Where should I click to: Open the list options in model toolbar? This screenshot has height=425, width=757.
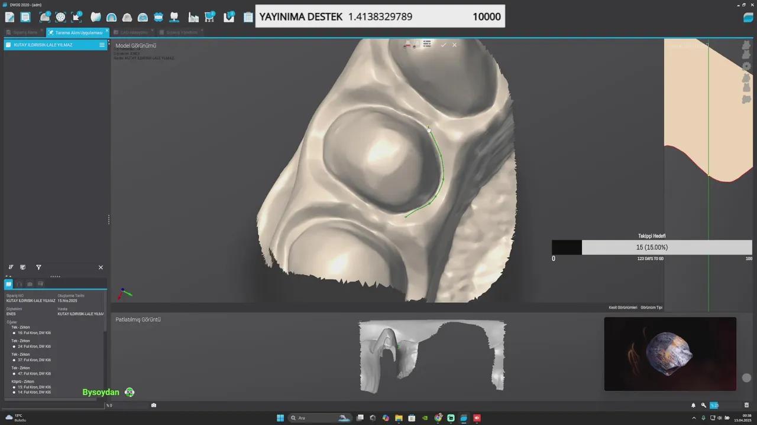[427, 44]
